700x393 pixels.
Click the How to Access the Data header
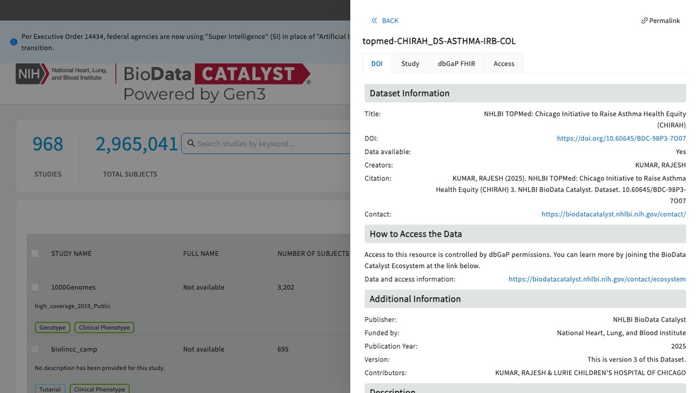pyautogui.click(x=525, y=234)
